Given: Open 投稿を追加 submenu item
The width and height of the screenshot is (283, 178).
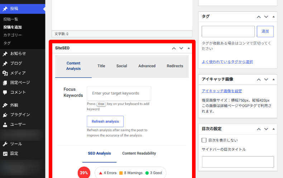Looking at the screenshot, I should (13, 27).
